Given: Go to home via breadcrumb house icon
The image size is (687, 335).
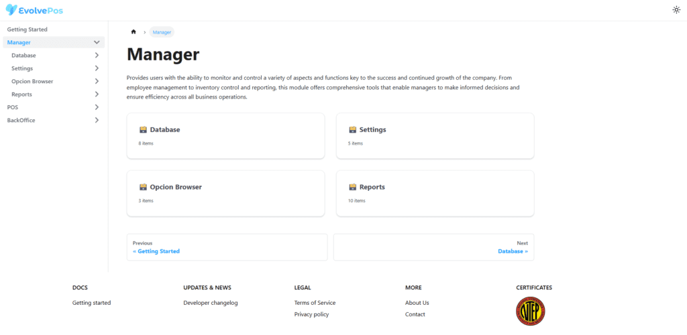Looking at the screenshot, I should tap(134, 32).
